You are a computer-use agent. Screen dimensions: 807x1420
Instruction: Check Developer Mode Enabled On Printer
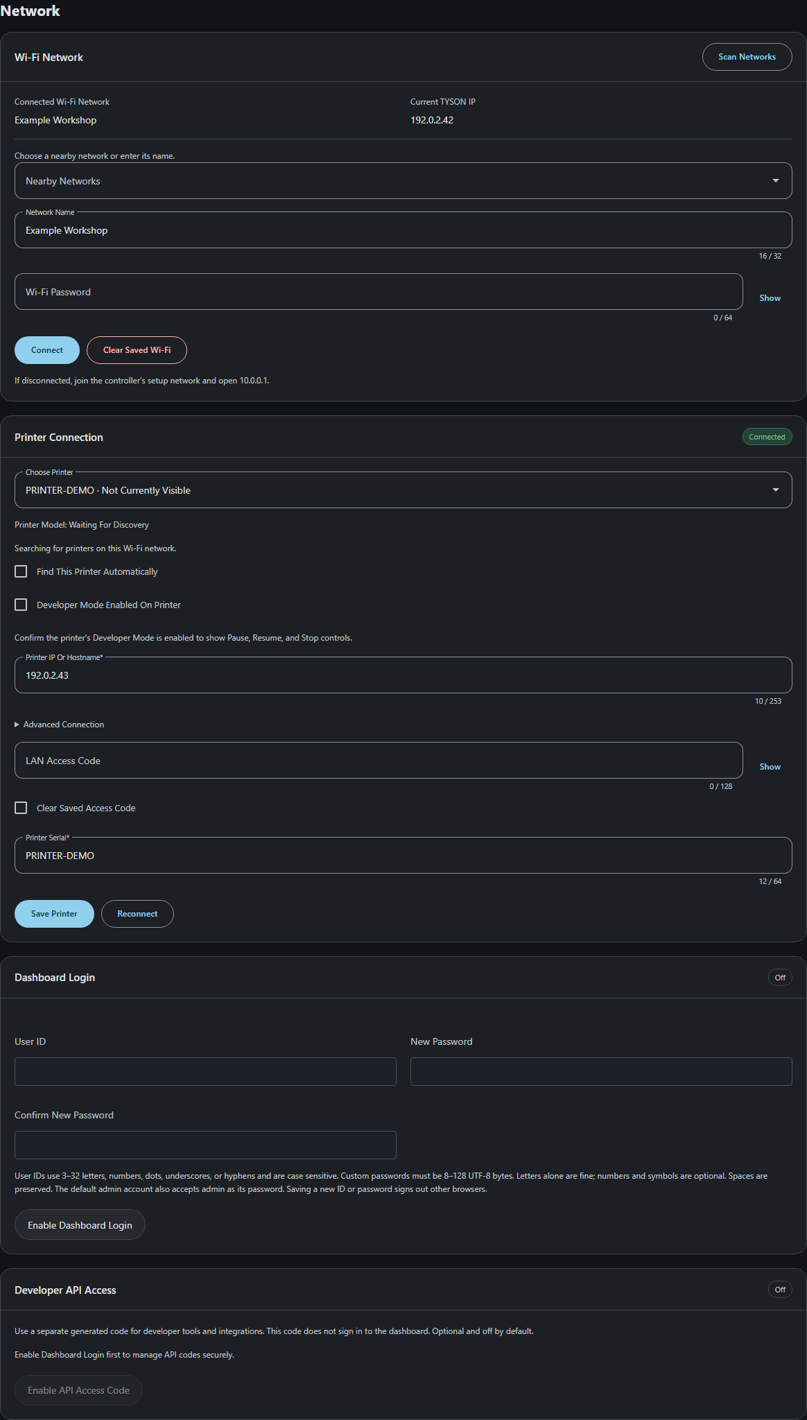pos(21,605)
